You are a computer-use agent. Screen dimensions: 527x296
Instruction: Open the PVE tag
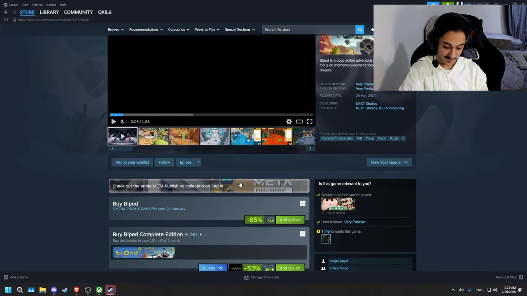click(x=359, y=139)
